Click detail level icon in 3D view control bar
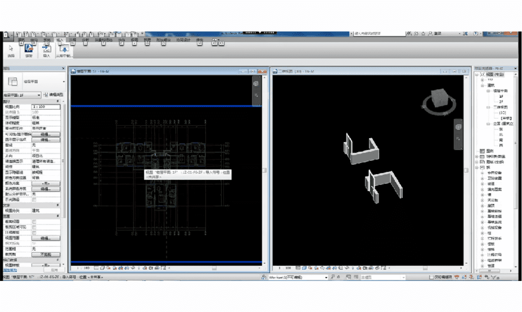Viewport: 522px width, 312px height. pyautogui.click(x=299, y=267)
